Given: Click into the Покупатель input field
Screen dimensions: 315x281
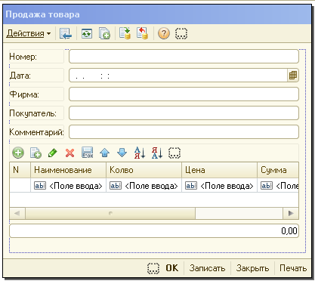Looking at the screenshot, I should click(x=184, y=113).
